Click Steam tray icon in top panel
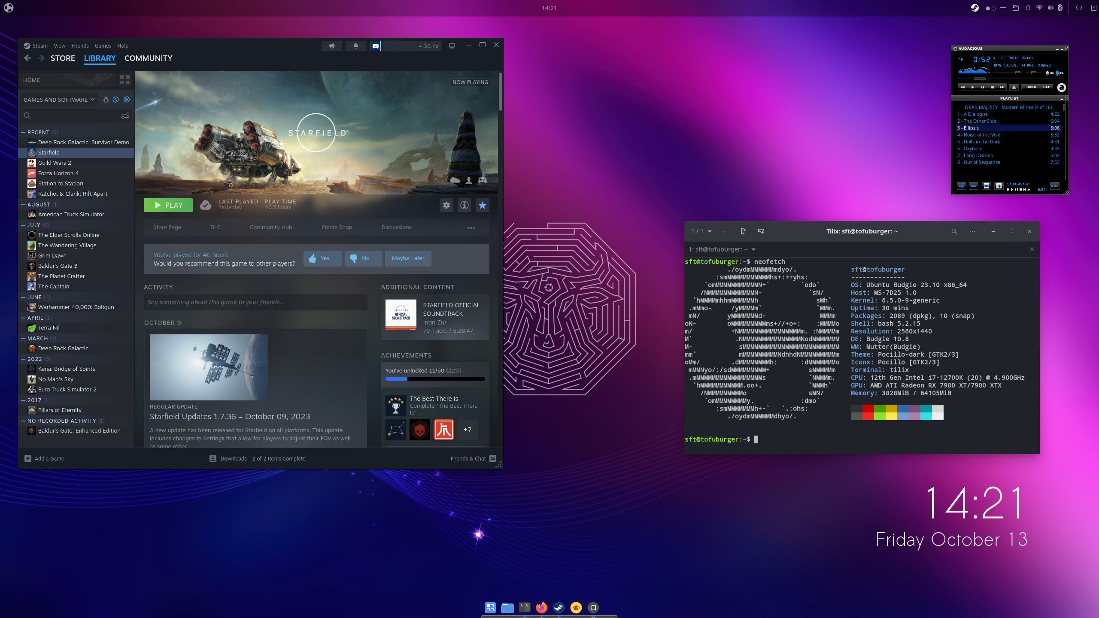This screenshot has width=1099, height=618. coord(975,8)
